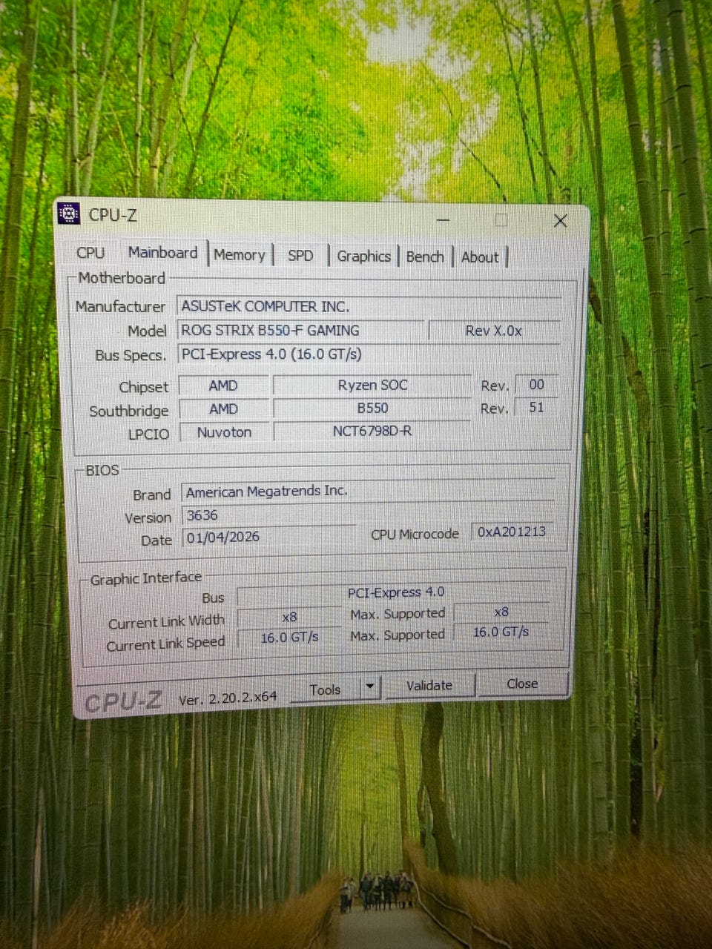Screen dimensions: 712x949
Task: Expand the Tools dropdown arrow
Action: pos(370,688)
